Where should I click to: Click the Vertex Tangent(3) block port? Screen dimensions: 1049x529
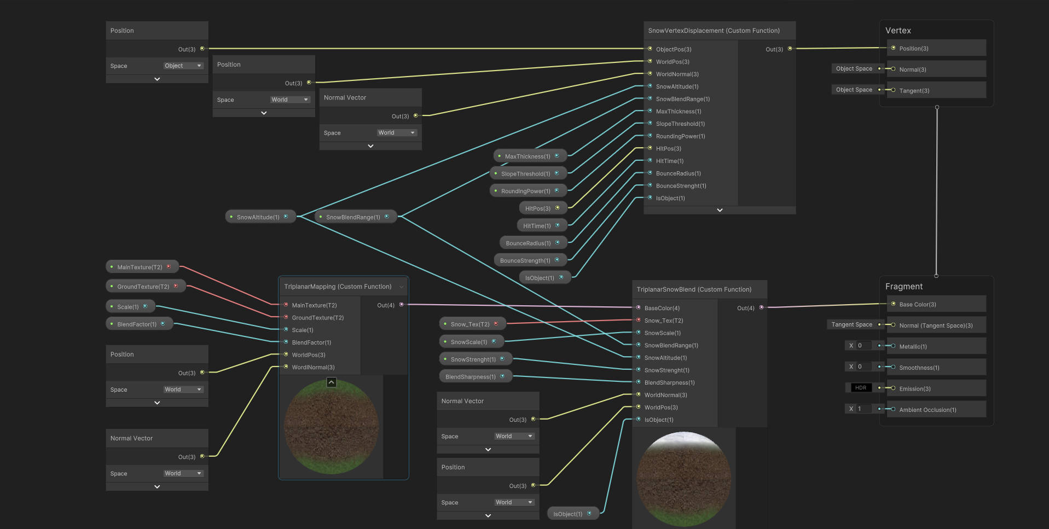point(893,90)
